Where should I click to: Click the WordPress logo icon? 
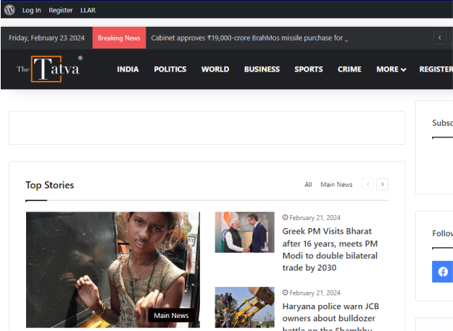(x=9, y=10)
